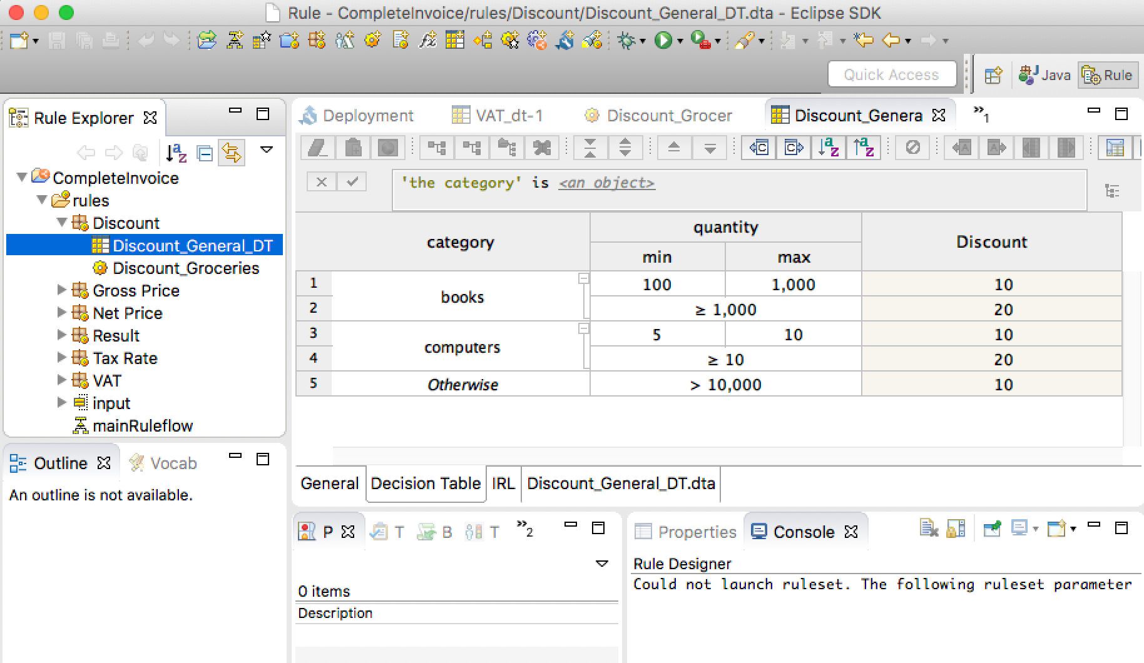The width and height of the screenshot is (1144, 663).
Task: Click the disable cell circle-slash icon
Action: click(913, 148)
